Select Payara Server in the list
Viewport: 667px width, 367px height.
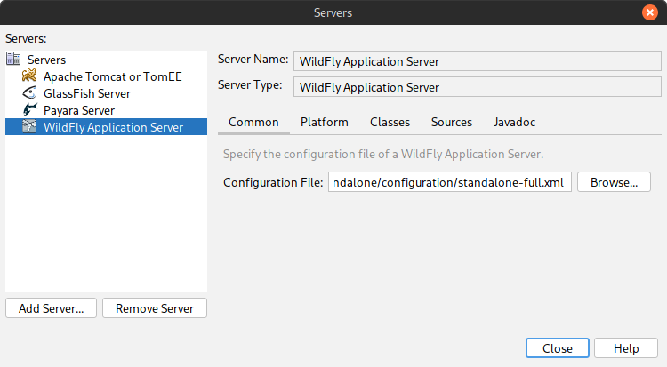coord(79,110)
